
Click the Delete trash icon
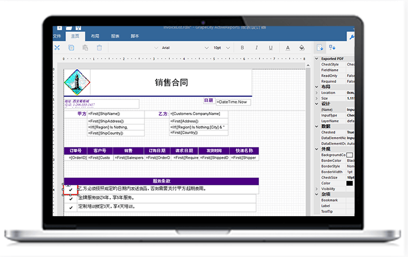coord(99,48)
